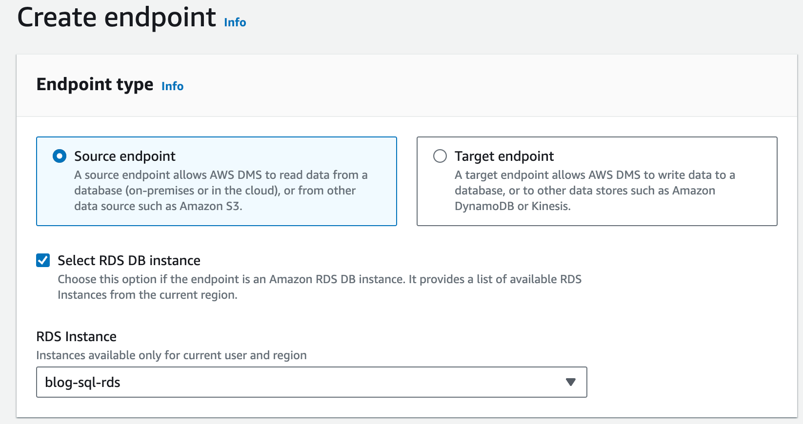803x424 pixels.
Task: Open the Info link beside Endpoint type
Action: tap(173, 86)
